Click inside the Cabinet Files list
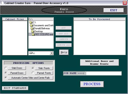This screenshot has height=94, width=128. [x=15, y=38]
